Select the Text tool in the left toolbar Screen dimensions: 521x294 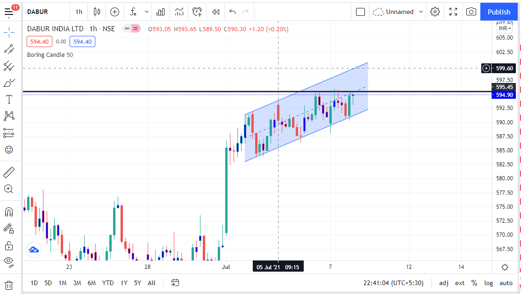8,99
